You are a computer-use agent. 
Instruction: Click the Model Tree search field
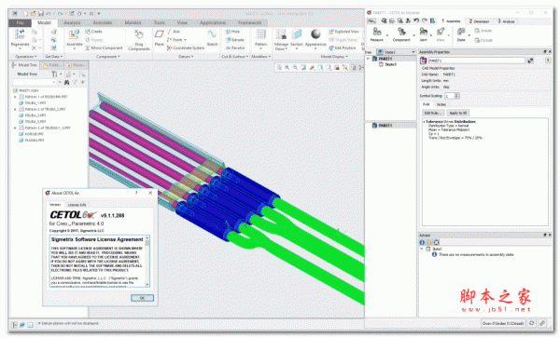35,82
